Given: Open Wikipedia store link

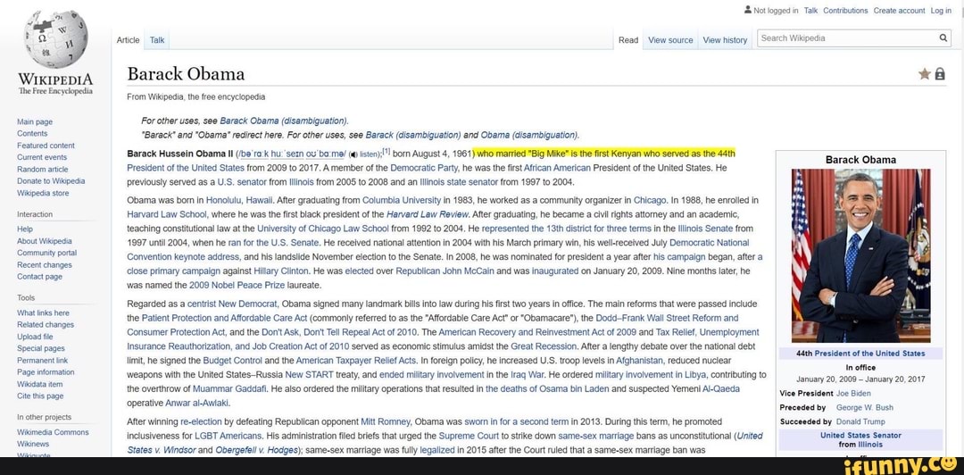Looking at the screenshot, I should [43, 193].
